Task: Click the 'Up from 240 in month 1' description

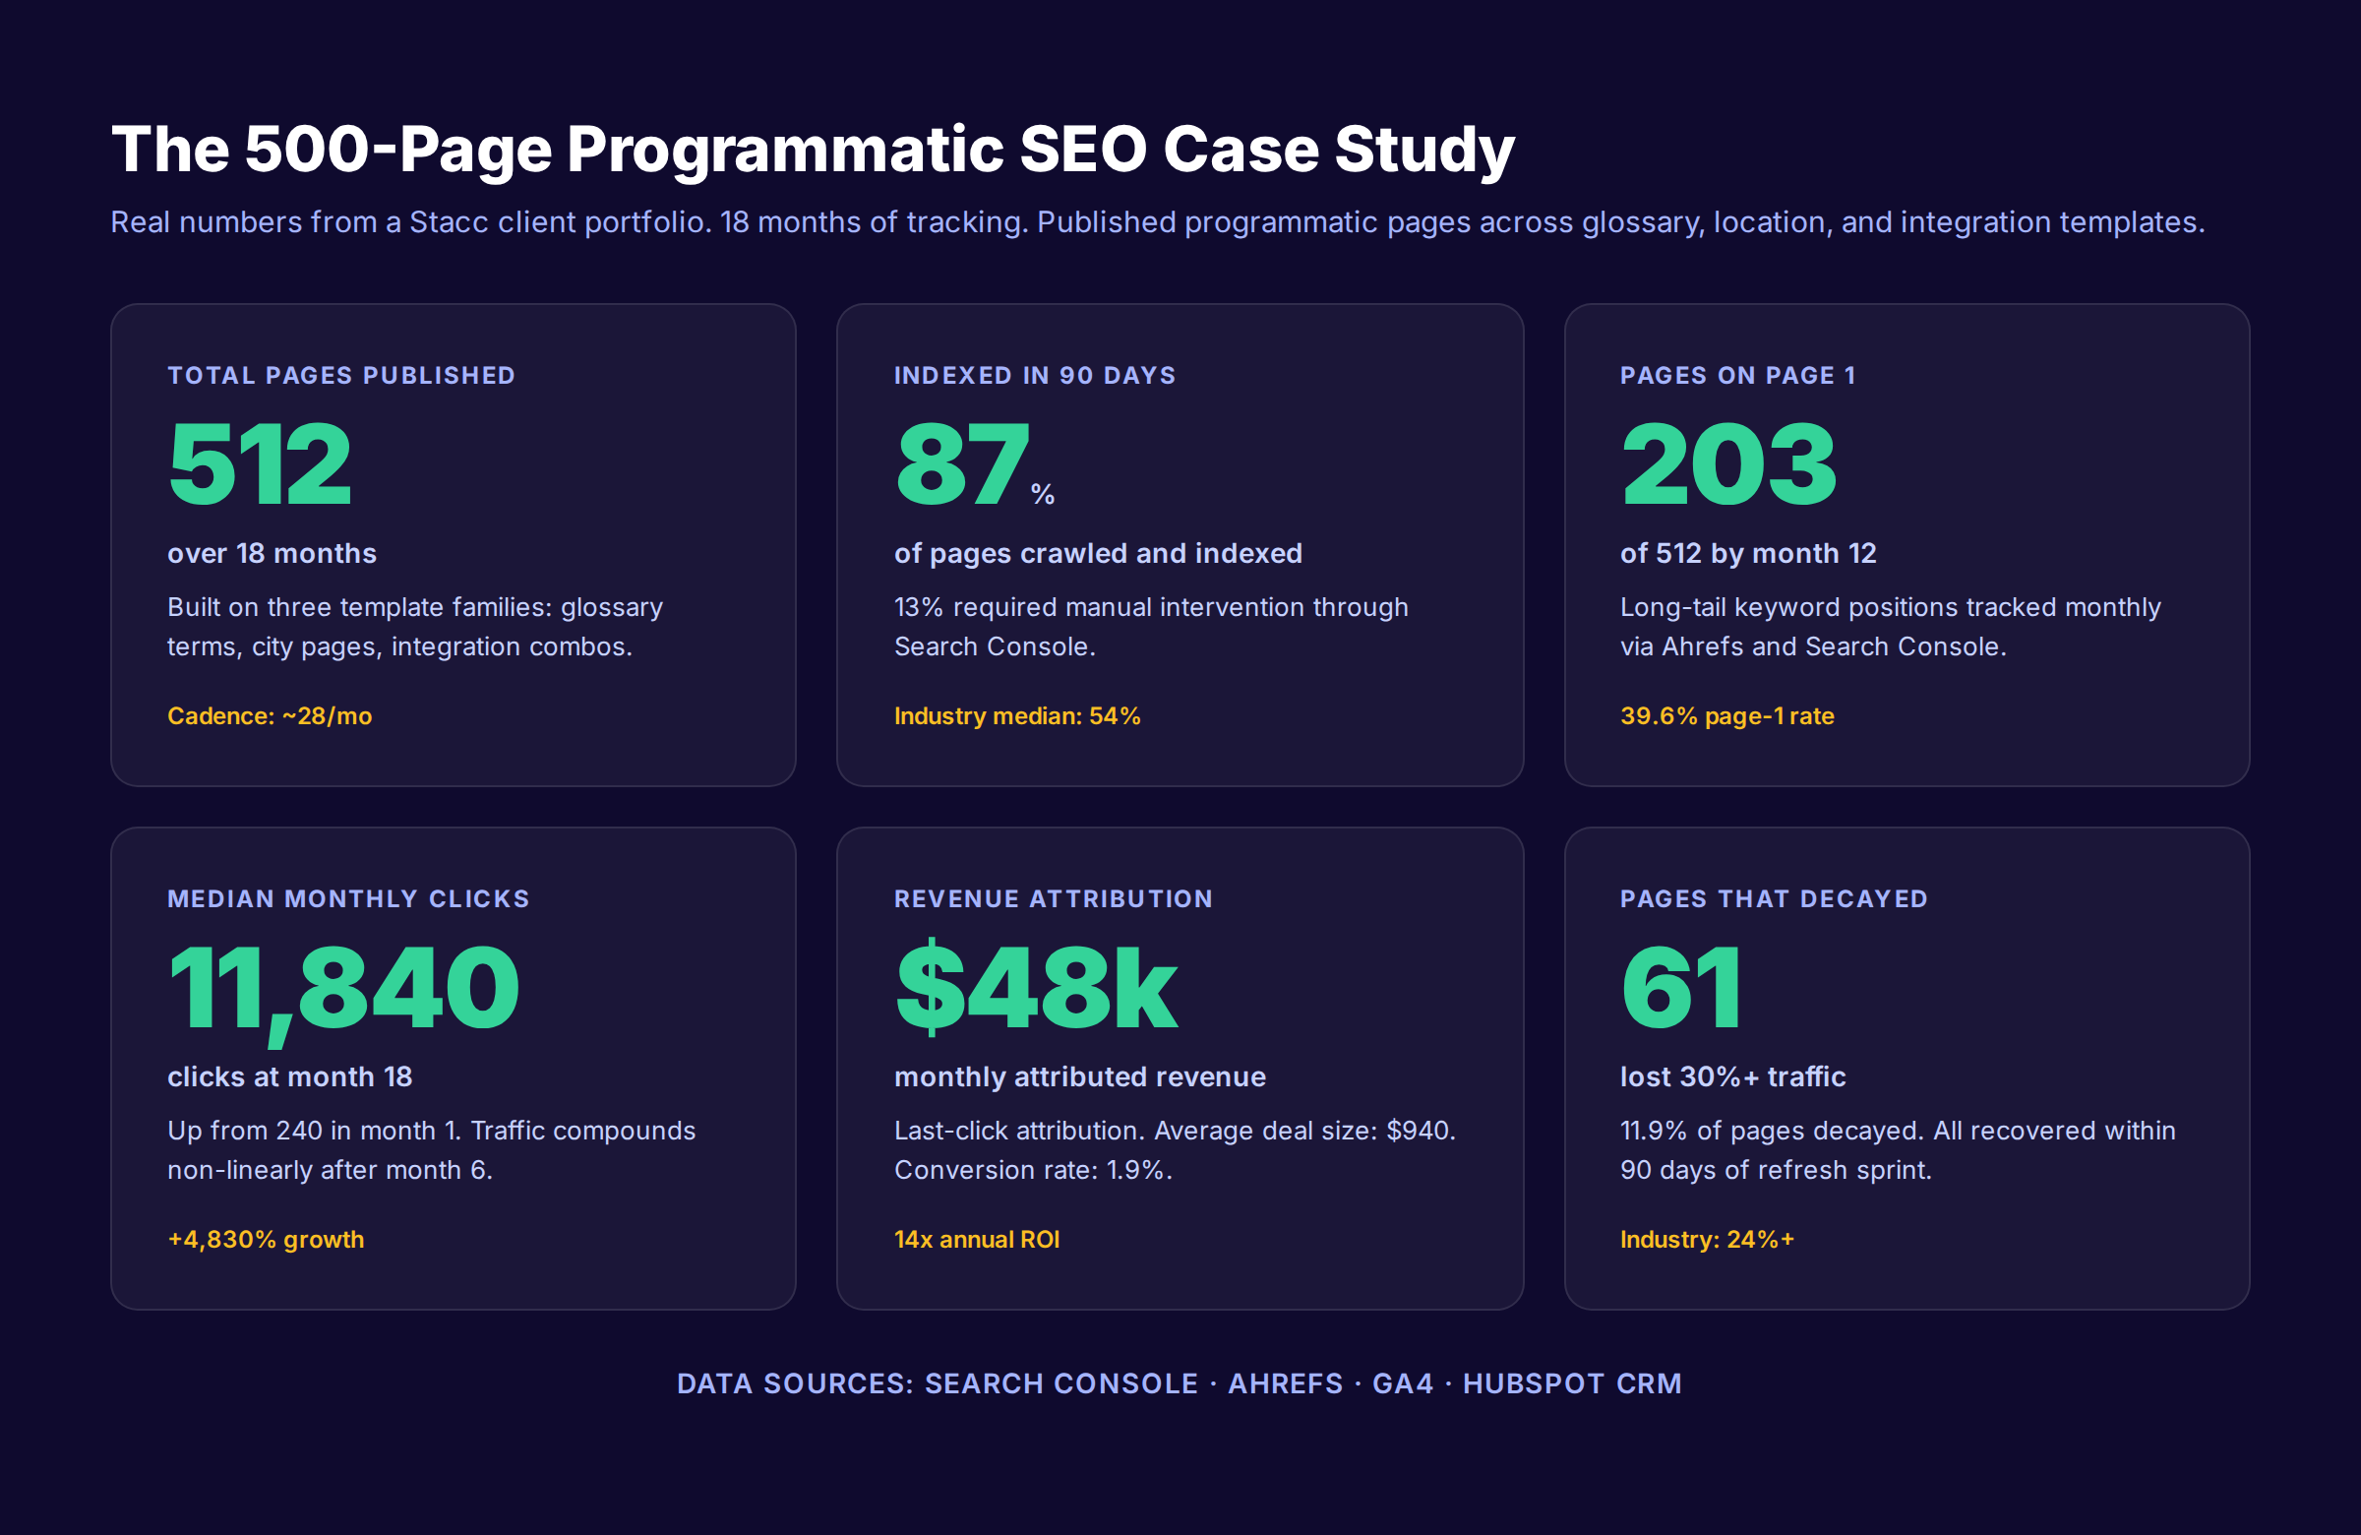Action: pyautogui.click(x=432, y=1151)
